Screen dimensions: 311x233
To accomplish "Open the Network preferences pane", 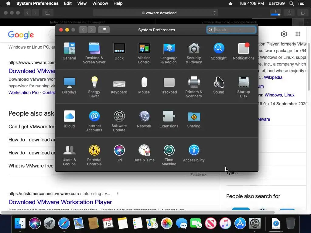I will coord(144,119).
